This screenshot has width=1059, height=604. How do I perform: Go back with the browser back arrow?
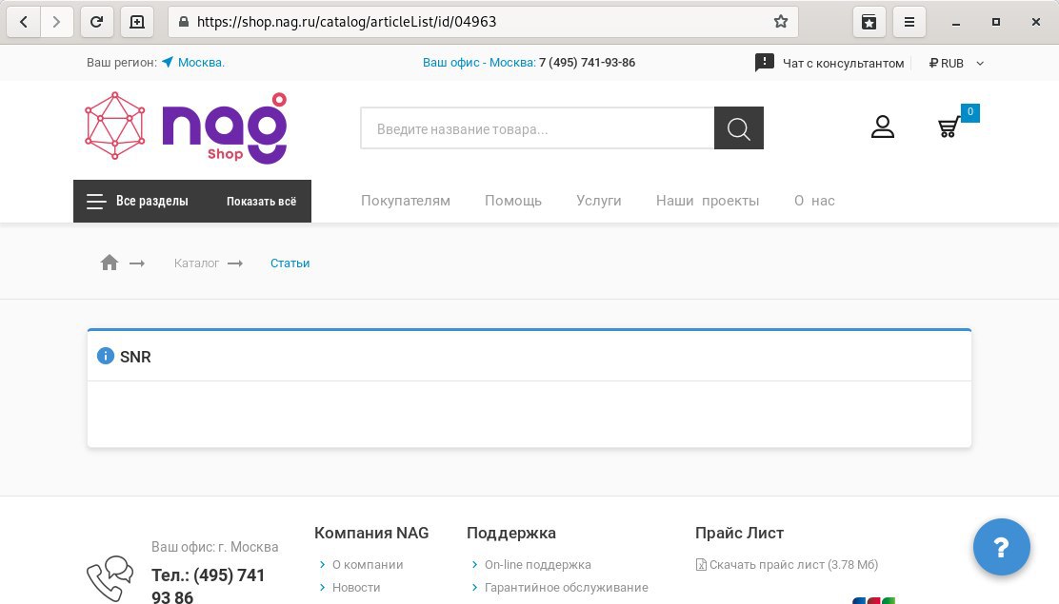click(x=24, y=22)
